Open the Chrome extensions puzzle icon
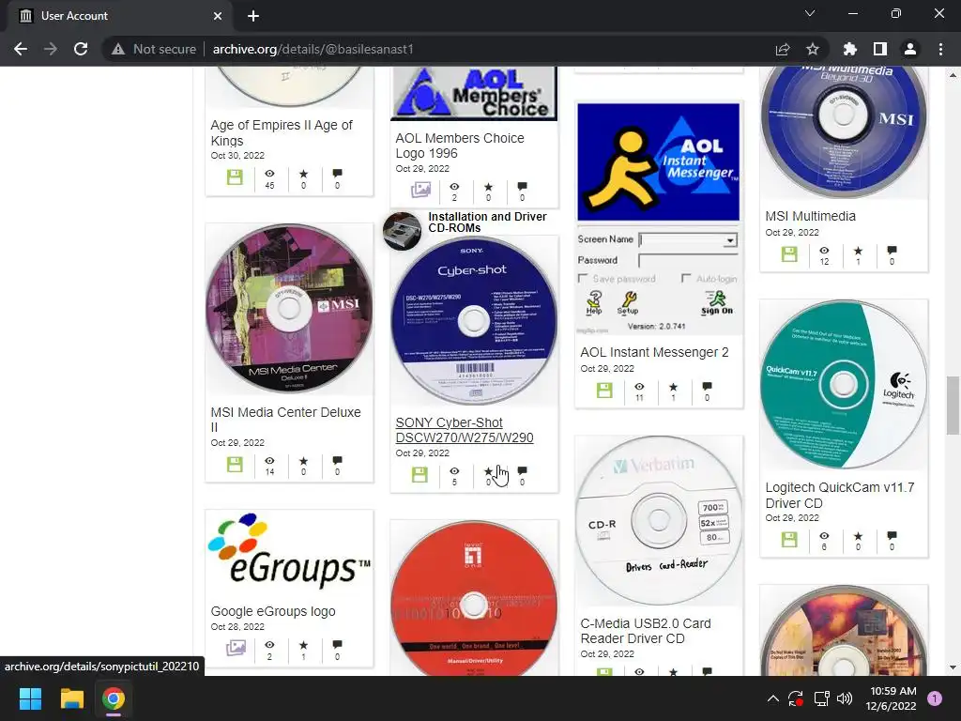This screenshot has height=721, width=961. [x=849, y=49]
